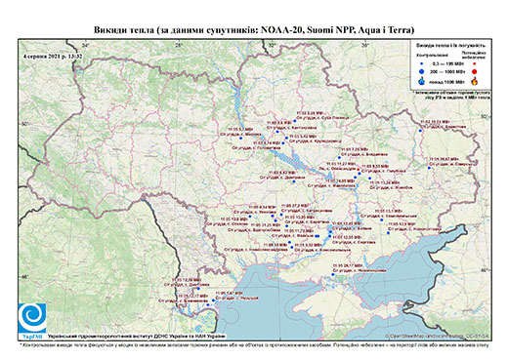Viewport: 508px width, 359px height.
Task: Click the blue flame legend icon
Action: (421, 82)
